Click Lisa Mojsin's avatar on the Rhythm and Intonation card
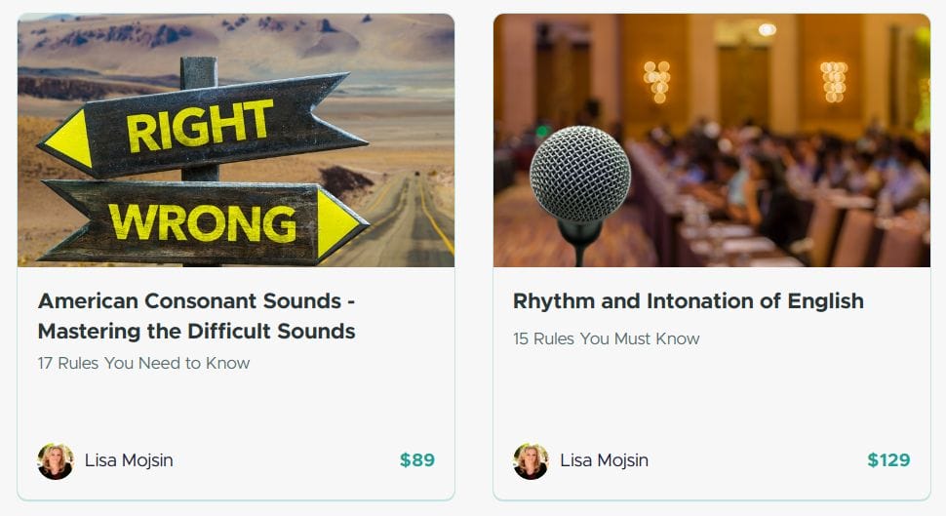Screen dimensions: 946x516 pyautogui.click(x=531, y=460)
